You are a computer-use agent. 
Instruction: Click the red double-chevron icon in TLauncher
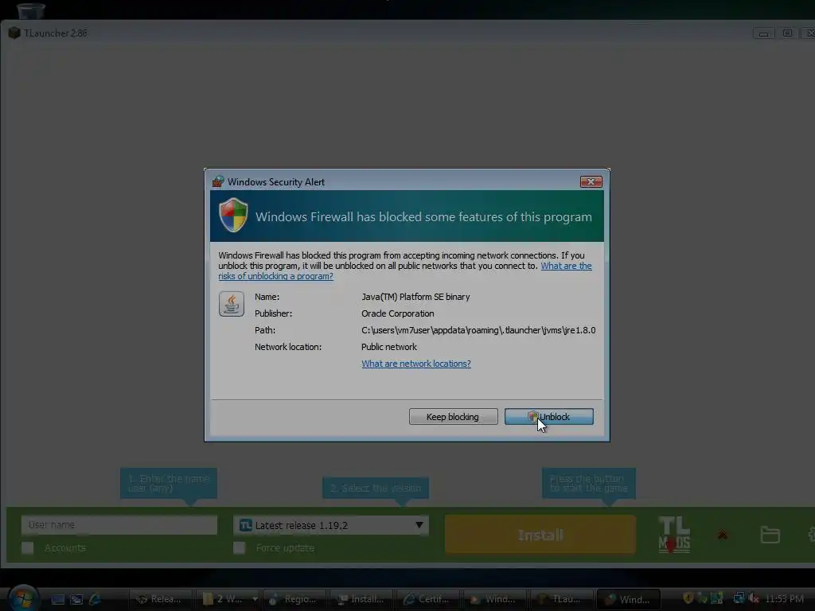coord(722,535)
